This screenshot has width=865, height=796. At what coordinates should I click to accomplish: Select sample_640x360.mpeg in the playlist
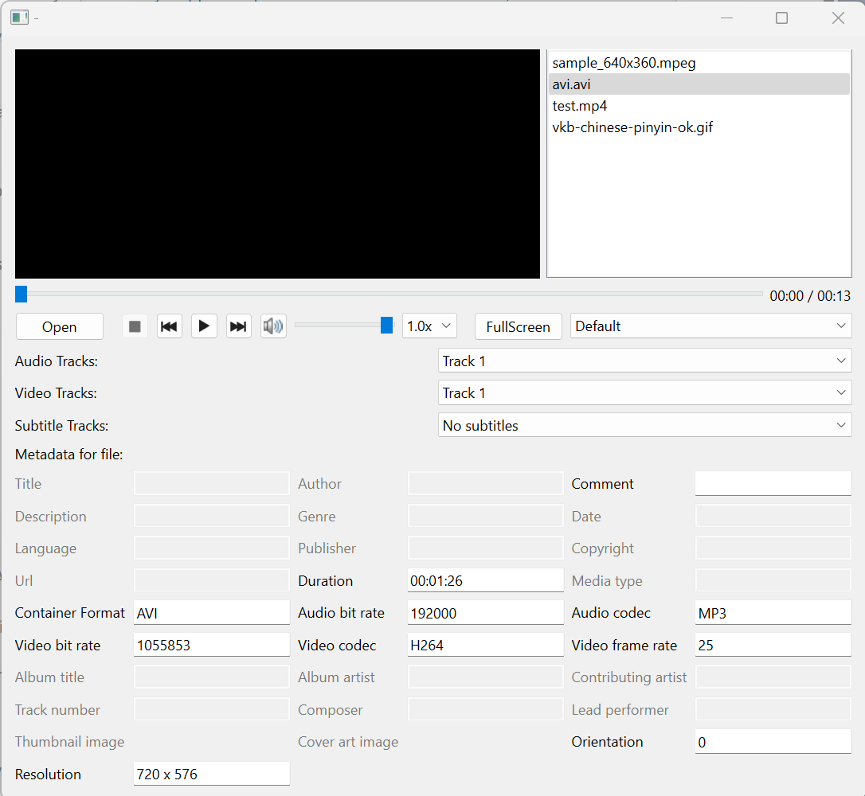click(x=624, y=63)
